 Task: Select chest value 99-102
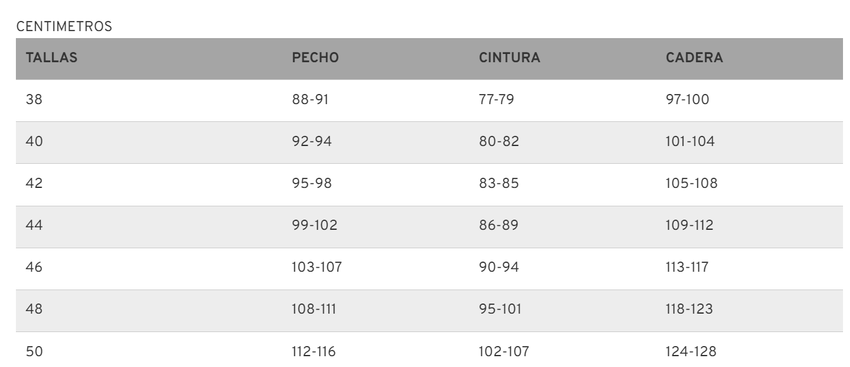point(312,226)
